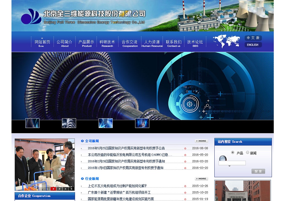
Task: Click MORE button for 公司新闻
Action: pos(201,141)
